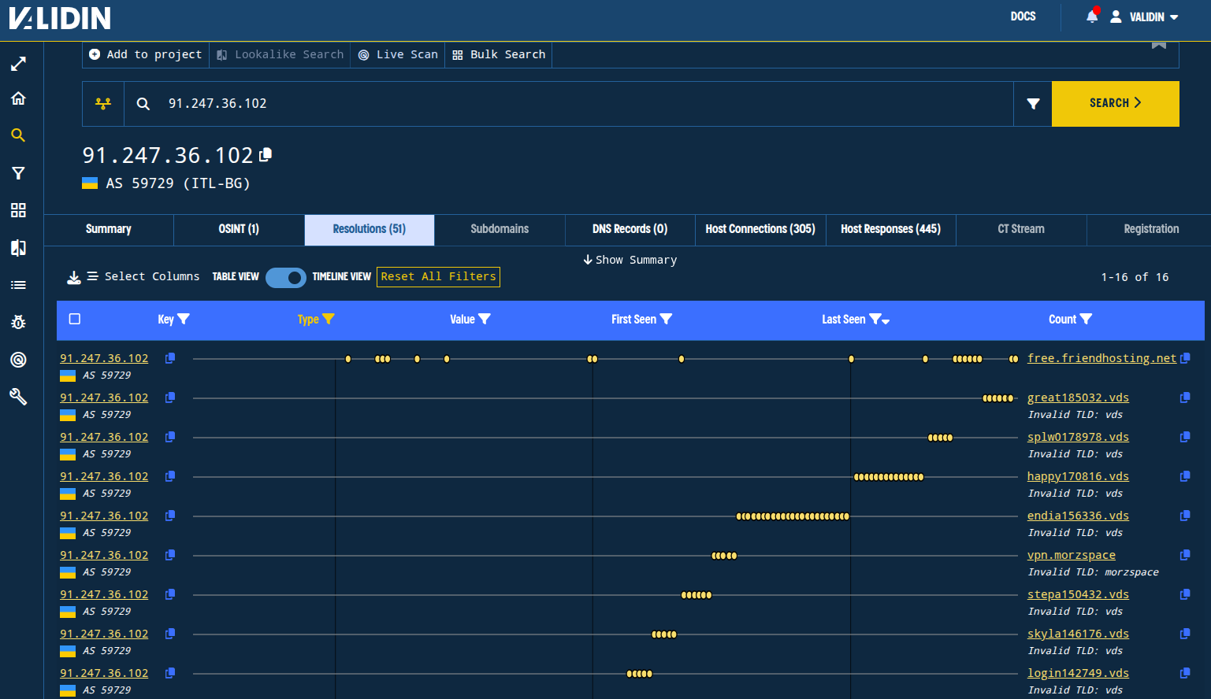The image size is (1211, 699).
Task: Open the DOCS link
Action: pos(1023,17)
